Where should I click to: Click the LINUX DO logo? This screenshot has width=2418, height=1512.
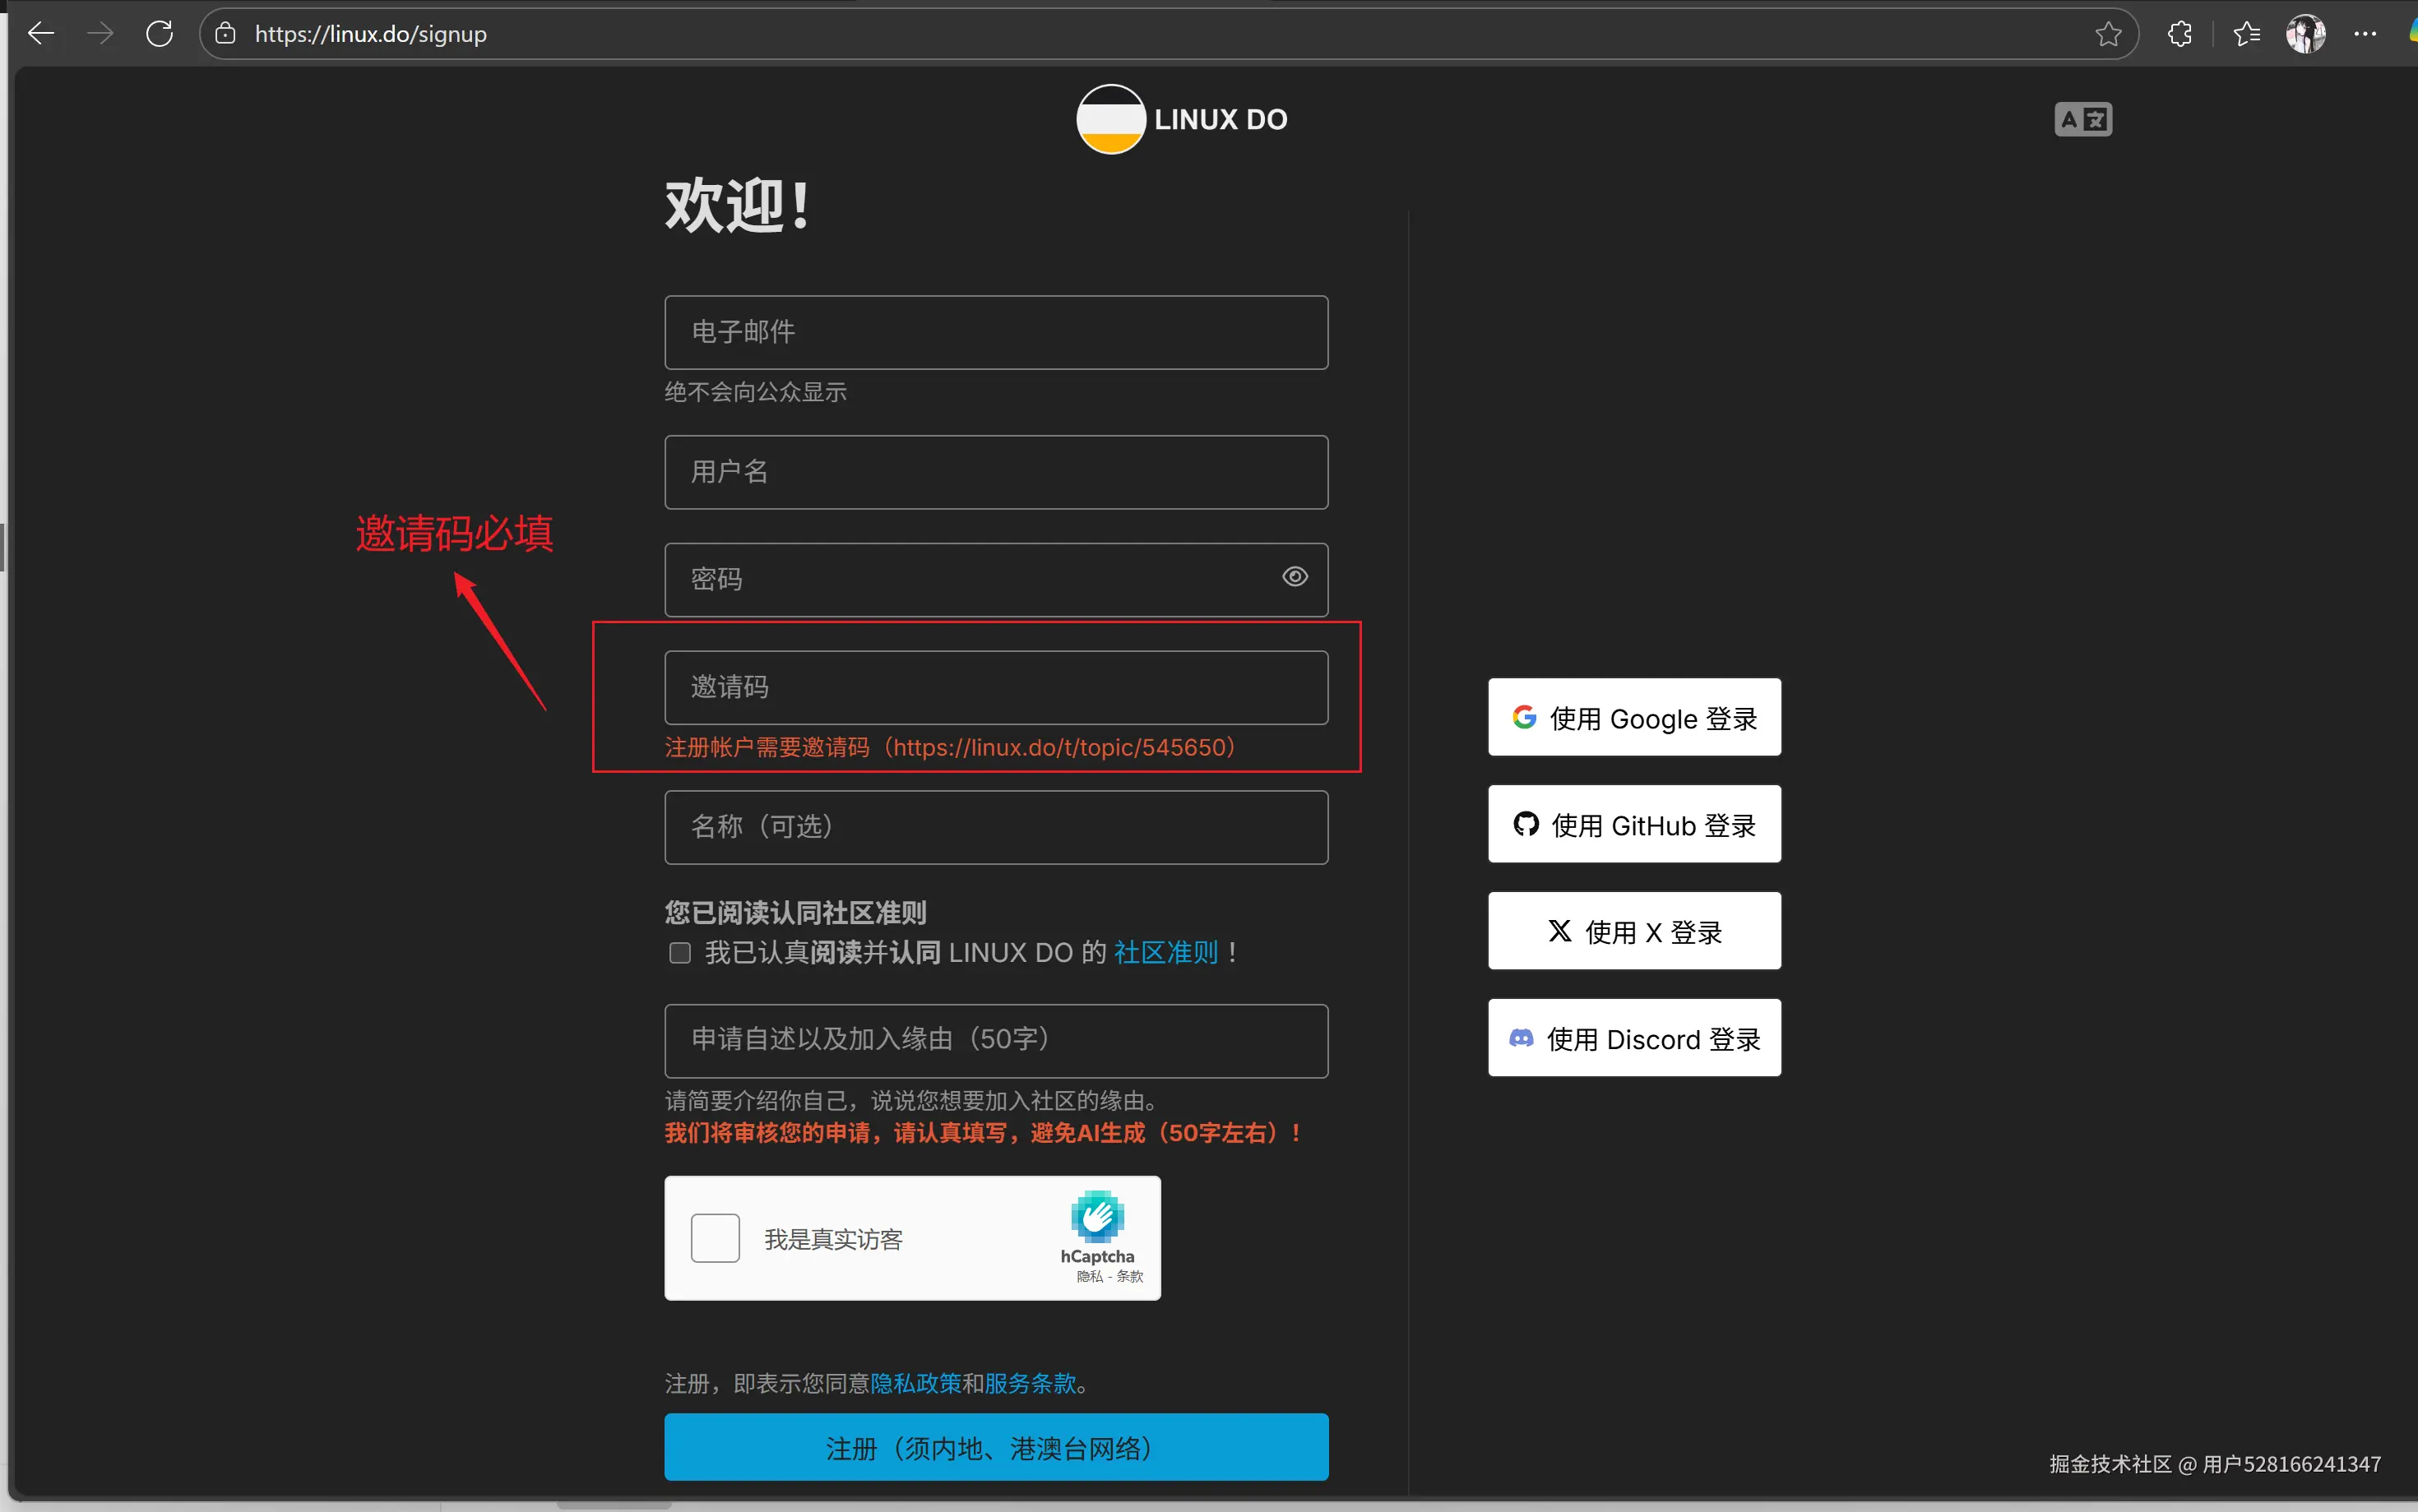click(x=1181, y=120)
